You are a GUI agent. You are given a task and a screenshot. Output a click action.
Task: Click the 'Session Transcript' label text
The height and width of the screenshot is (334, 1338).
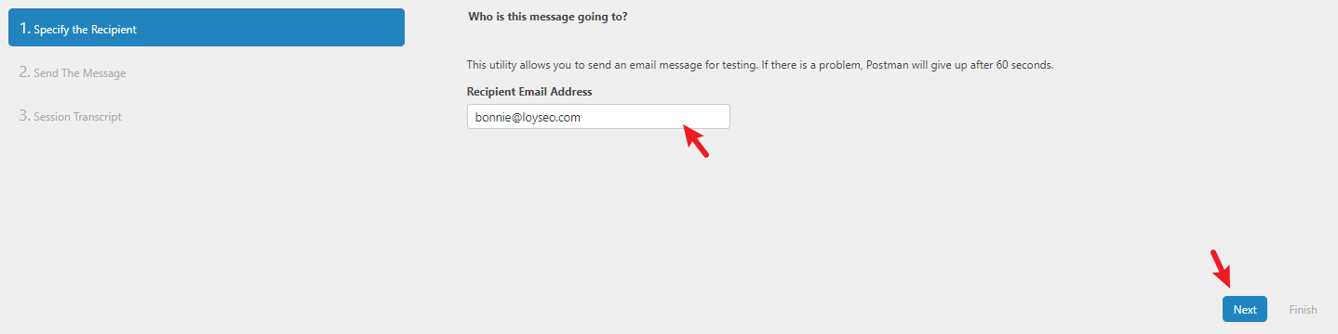pyautogui.click(x=78, y=117)
